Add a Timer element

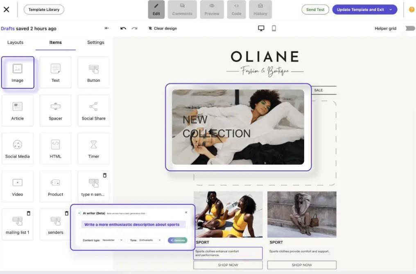[x=93, y=148]
